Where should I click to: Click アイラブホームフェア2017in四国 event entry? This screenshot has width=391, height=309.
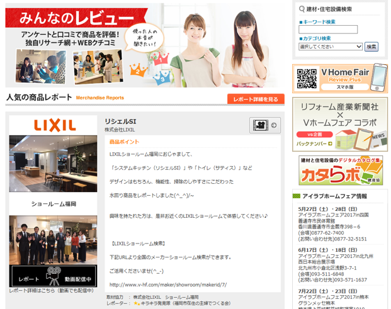[334, 215]
